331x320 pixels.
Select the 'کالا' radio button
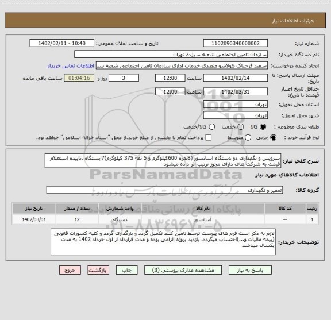(263, 126)
